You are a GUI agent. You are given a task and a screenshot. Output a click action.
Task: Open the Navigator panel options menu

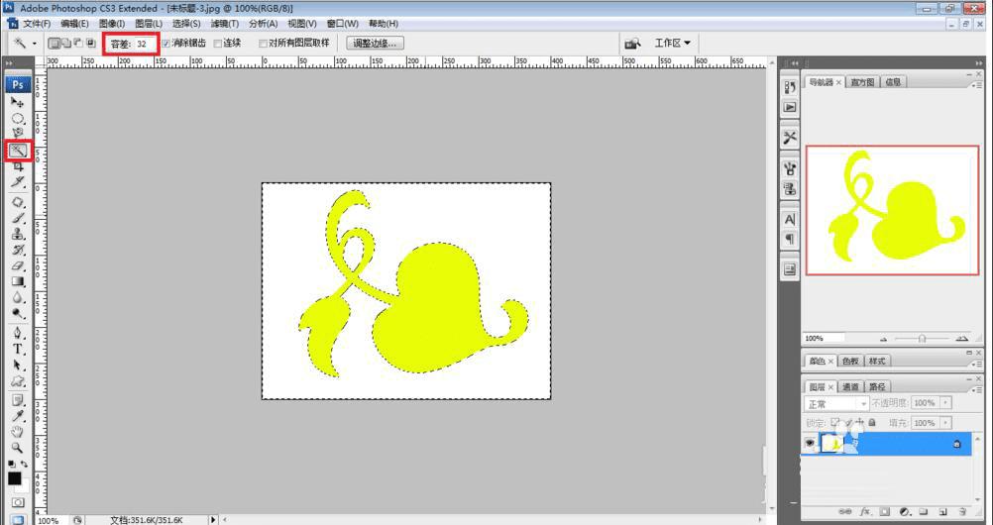[x=978, y=83]
